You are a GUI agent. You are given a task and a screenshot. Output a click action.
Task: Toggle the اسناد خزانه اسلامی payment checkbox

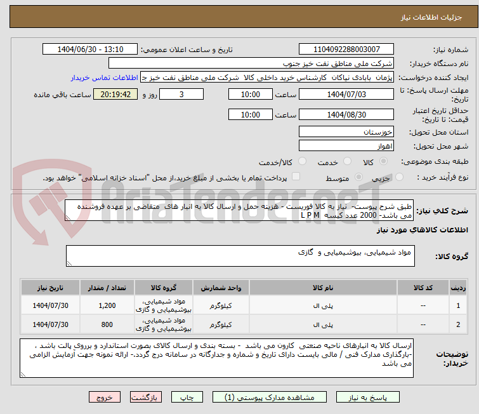click(296, 177)
